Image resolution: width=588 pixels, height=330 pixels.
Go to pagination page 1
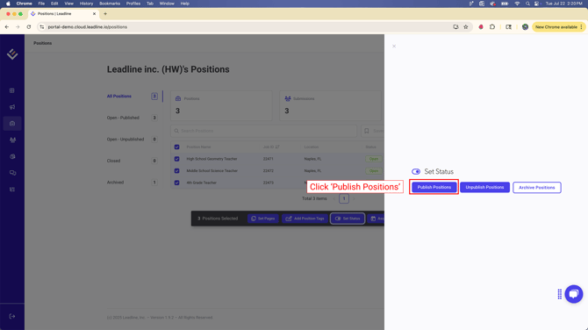[344, 198]
